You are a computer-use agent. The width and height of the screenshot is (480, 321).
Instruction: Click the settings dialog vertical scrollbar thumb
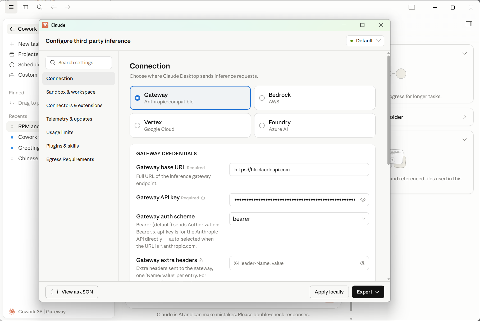point(388,110)
